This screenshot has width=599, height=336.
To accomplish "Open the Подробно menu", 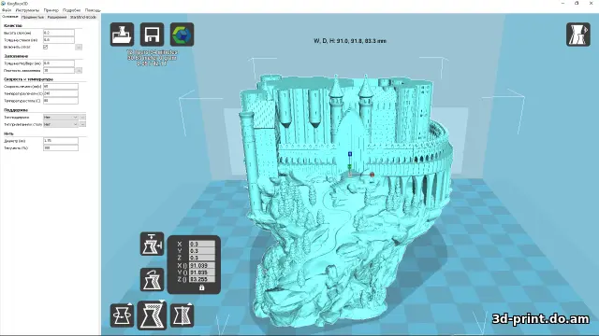I will [x=71, y=10].
